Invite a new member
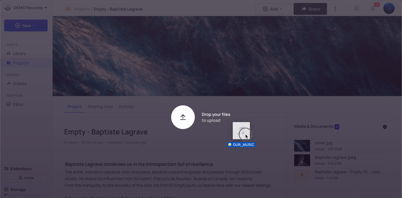This screenshot has width=402, height=198. coord(26,178)
